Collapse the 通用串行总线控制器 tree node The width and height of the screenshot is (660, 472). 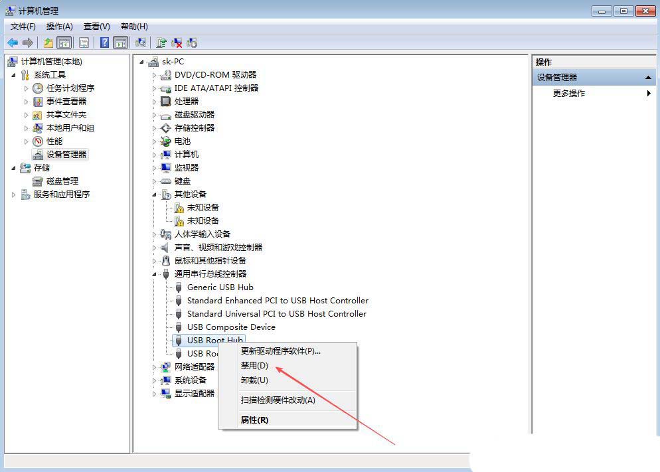click(x=155, y=274)
